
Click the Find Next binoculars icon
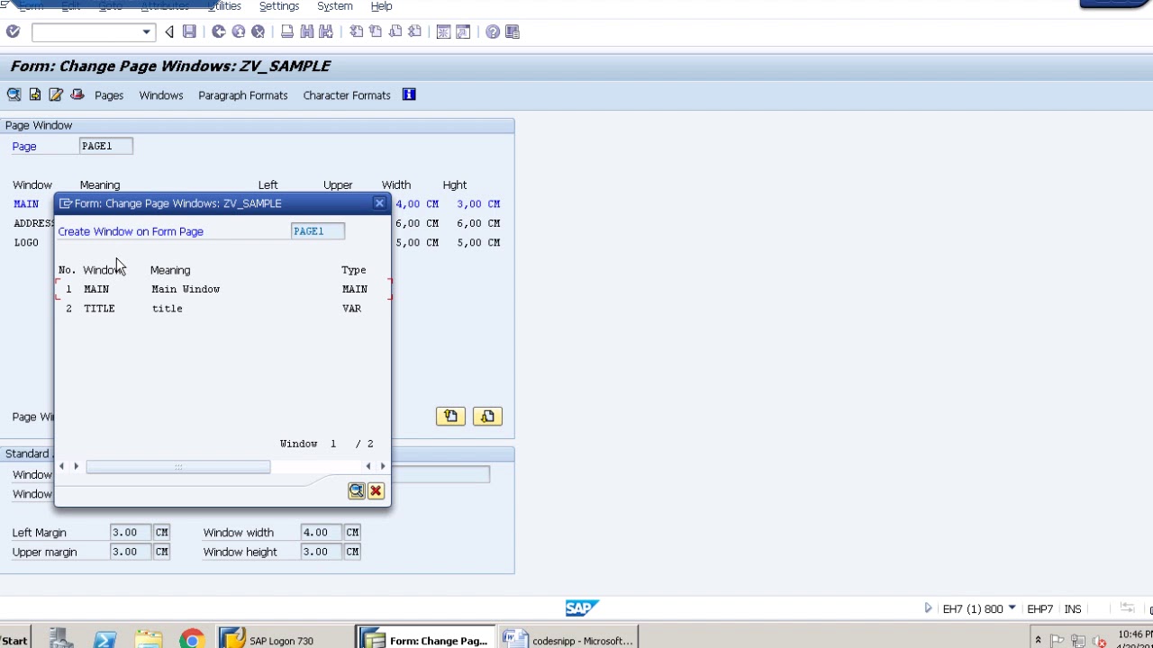tap(326, 32)
